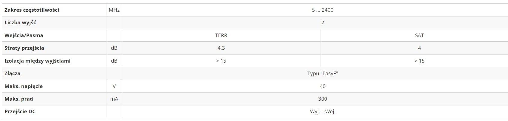The height and width of the screenshot is (121, 508).
Task: Select the "Wyj.→Wej." DC pass value
Action: click(323, 111)
